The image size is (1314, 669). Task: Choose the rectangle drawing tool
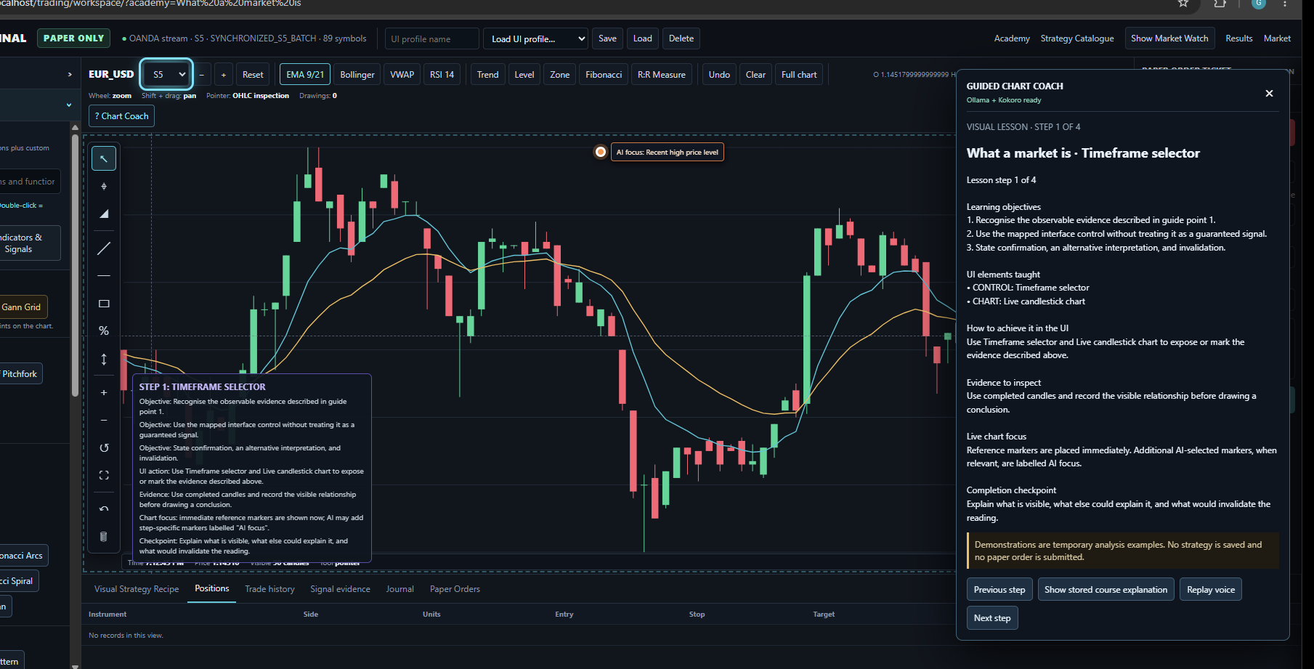[104, 304]
